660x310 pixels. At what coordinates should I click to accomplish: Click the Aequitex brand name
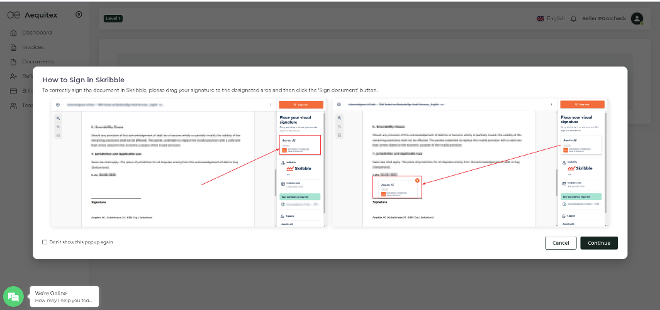(41, 15)
